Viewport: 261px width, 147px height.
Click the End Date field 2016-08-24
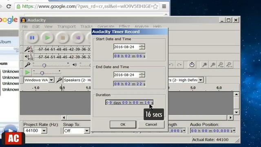point(126,75)
